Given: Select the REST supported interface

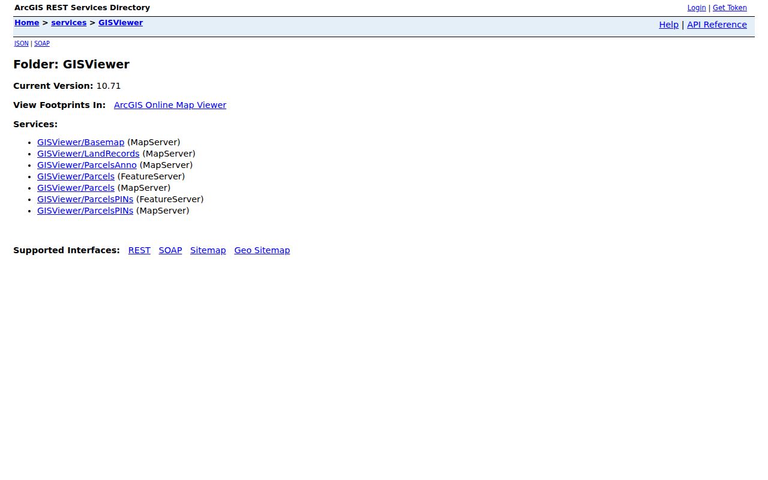Looking at the screenshot, I should [139, 250].
